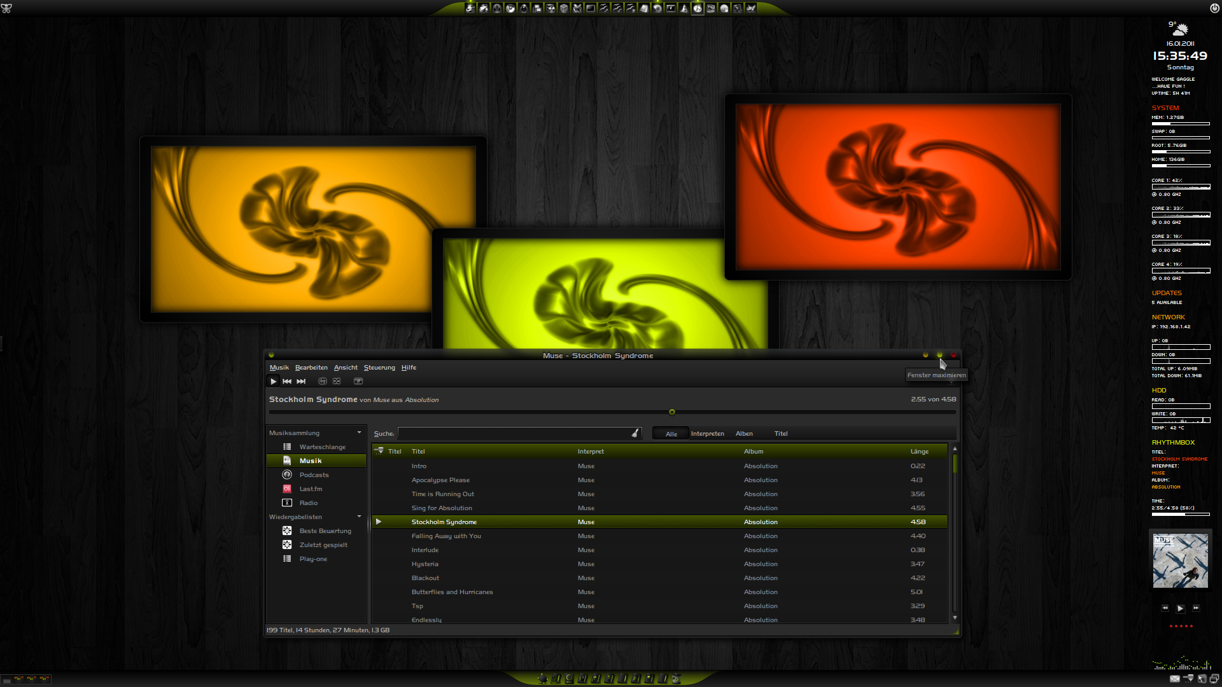Open the Warteschlange queue

[316, 447]
